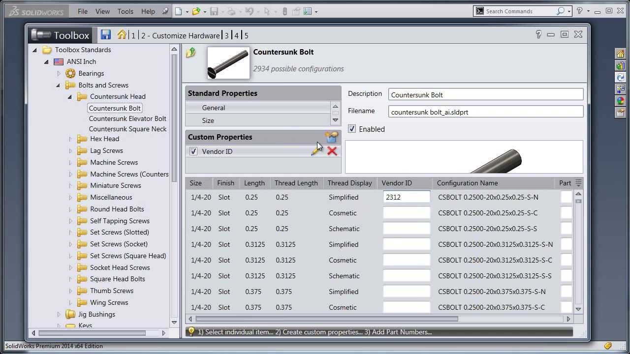Viewport: 630px width, 354px height.
Task: Open the Help menu
Action: point(148,11)
